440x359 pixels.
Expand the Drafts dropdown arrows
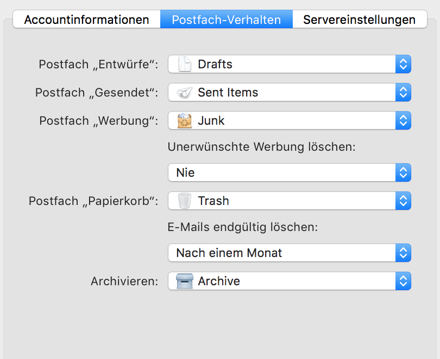pos(403,65)
